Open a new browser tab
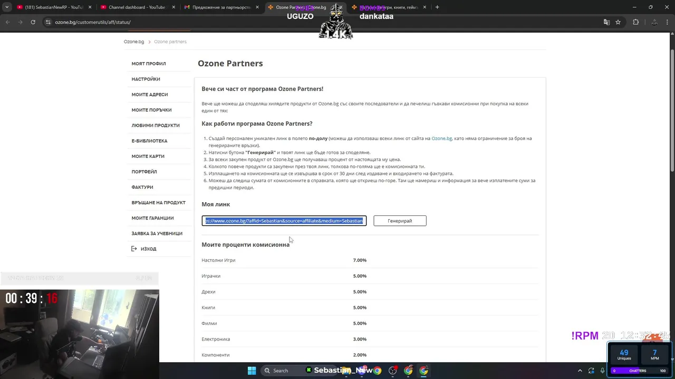The height and width of the screenshot is (379, 675). 437,7
